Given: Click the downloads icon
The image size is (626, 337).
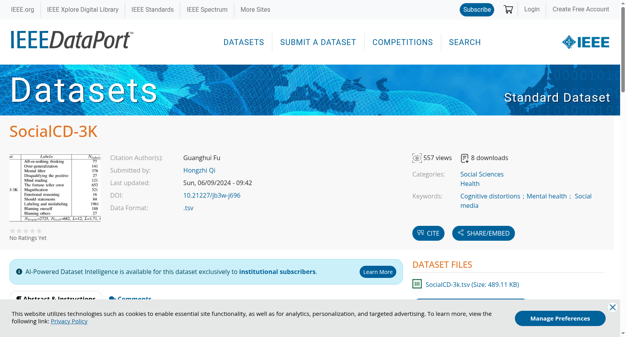Looking at the screenshot, I should (x=465, y=158).
